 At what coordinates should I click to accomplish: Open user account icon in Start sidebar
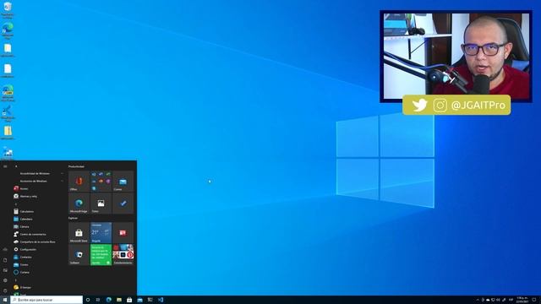point(5,250)
